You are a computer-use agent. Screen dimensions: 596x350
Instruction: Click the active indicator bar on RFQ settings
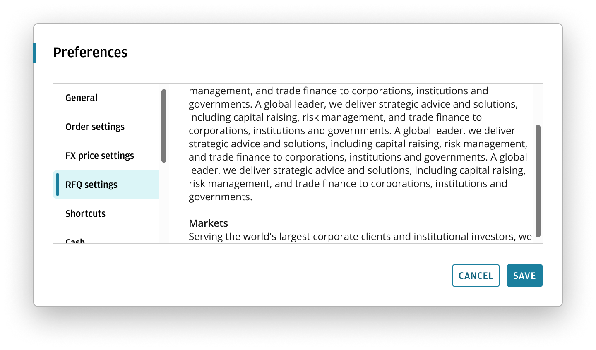pyautogui.click(x=57, y=185)
